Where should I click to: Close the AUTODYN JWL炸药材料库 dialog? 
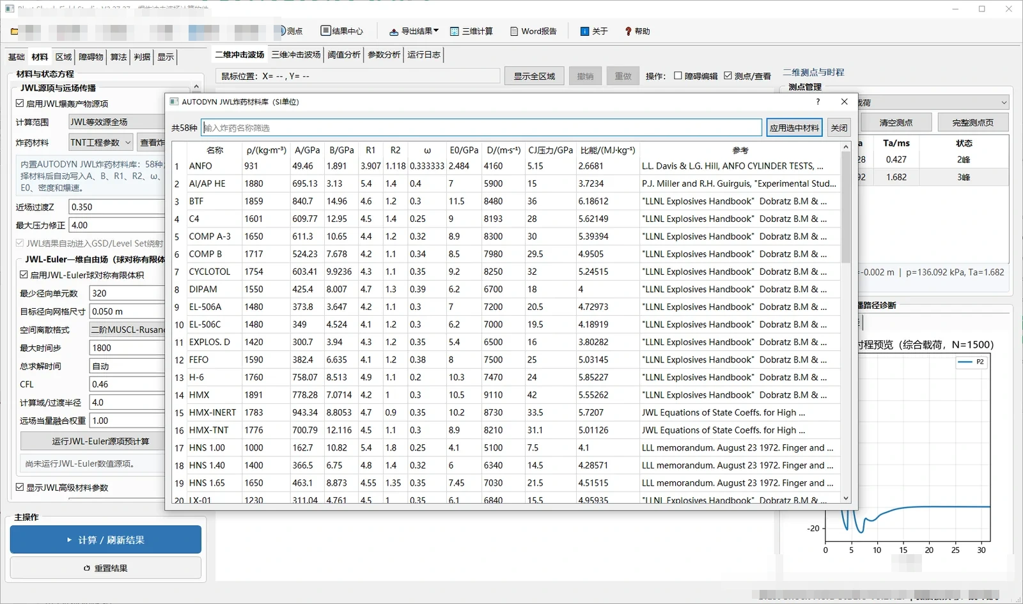click(844, 102)
